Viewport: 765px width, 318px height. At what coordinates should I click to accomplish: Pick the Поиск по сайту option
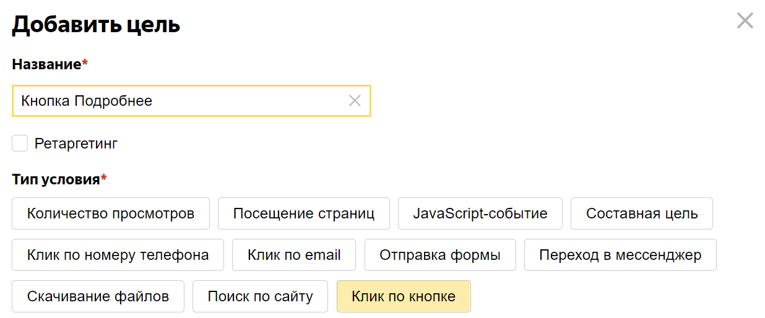(x=260, y=296)
